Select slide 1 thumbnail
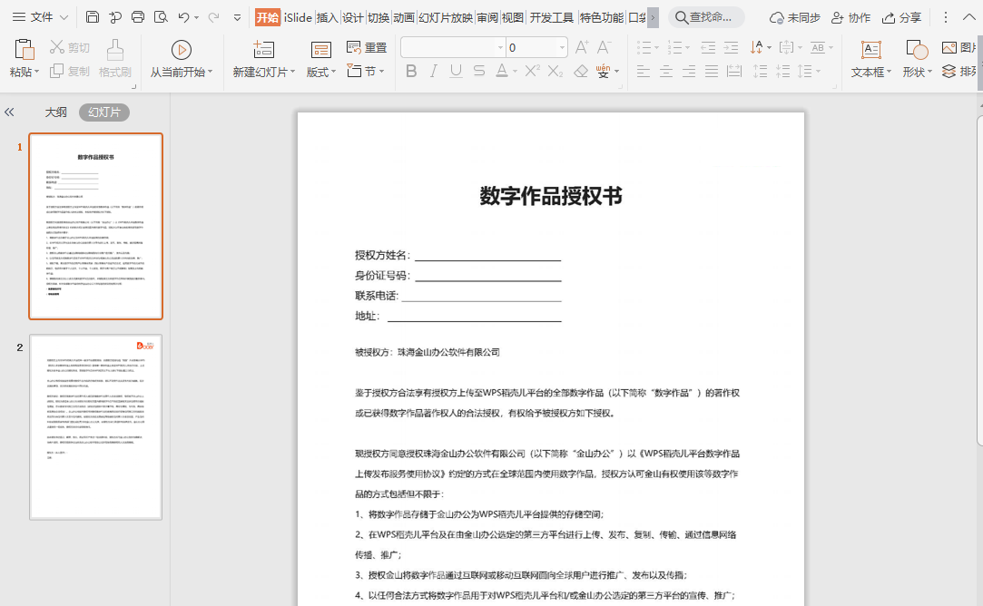The width and height of the screenshot is (983, 606). 96,226
